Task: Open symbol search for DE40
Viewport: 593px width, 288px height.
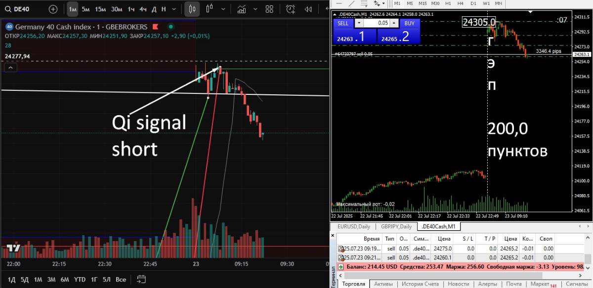Action: click(18, 9)
